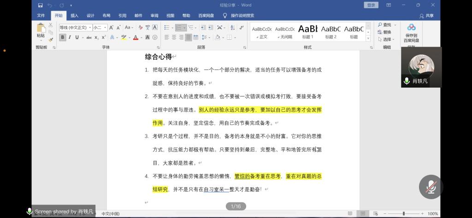Click the Format Painter brush icon
472x218 pixels.
51,40
